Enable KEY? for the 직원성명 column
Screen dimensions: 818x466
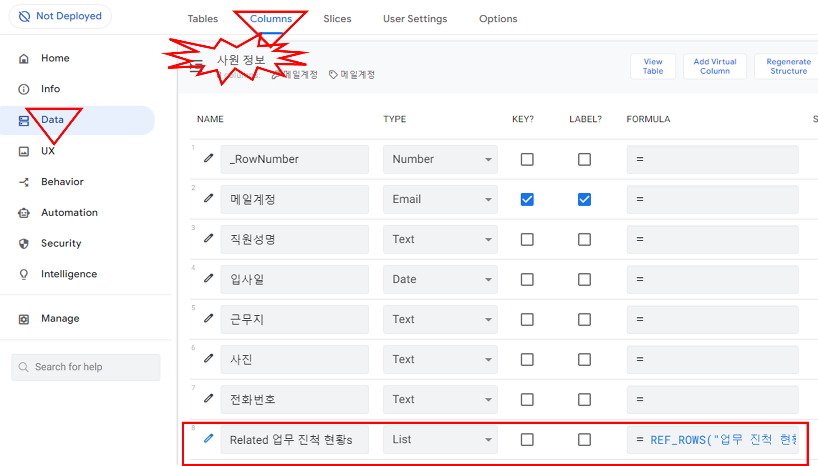(527, 239)
